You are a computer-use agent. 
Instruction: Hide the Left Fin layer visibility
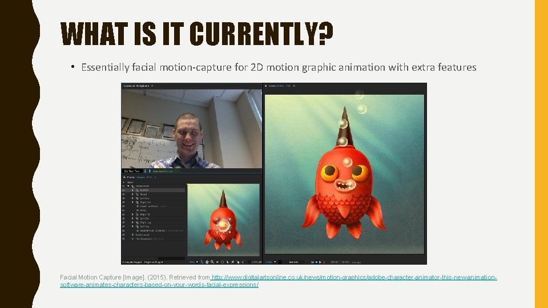123,218
